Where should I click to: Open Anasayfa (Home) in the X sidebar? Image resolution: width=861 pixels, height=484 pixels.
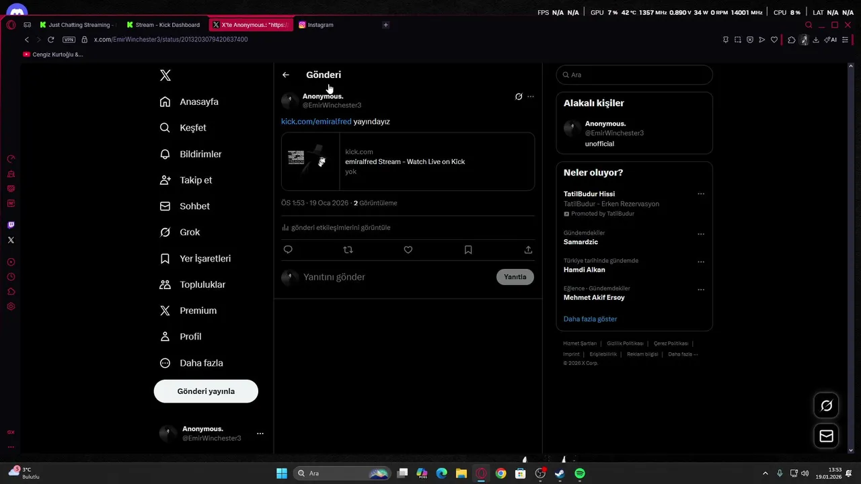[189, 102]
